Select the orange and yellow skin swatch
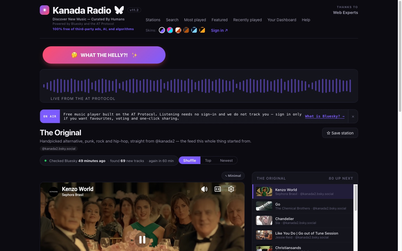 coord(202,30)
